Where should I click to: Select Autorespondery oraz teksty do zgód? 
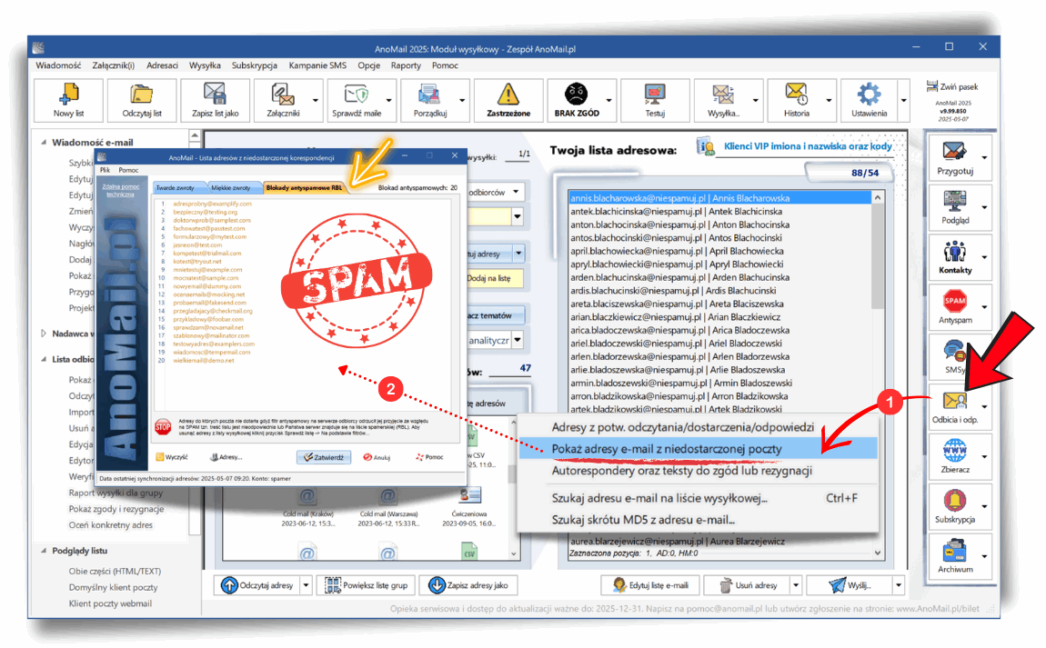(698, 471)
